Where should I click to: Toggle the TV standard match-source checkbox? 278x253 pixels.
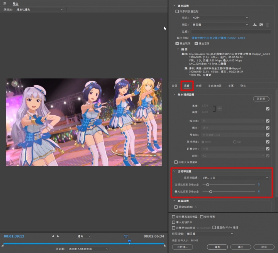click(x=268, y=142)
